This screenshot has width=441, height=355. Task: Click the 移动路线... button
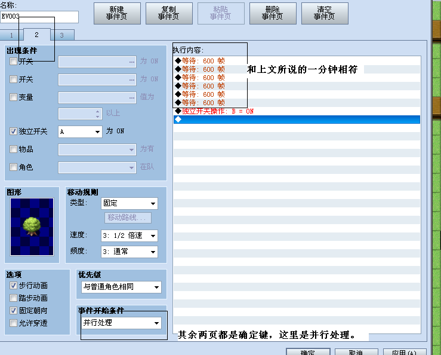click(x=128, y=218)
